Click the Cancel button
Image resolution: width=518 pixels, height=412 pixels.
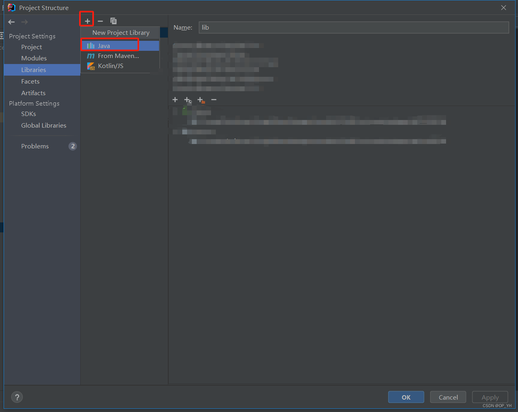448,397
